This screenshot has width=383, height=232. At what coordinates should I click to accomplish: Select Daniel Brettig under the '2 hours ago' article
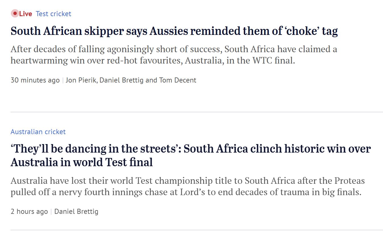76,212
